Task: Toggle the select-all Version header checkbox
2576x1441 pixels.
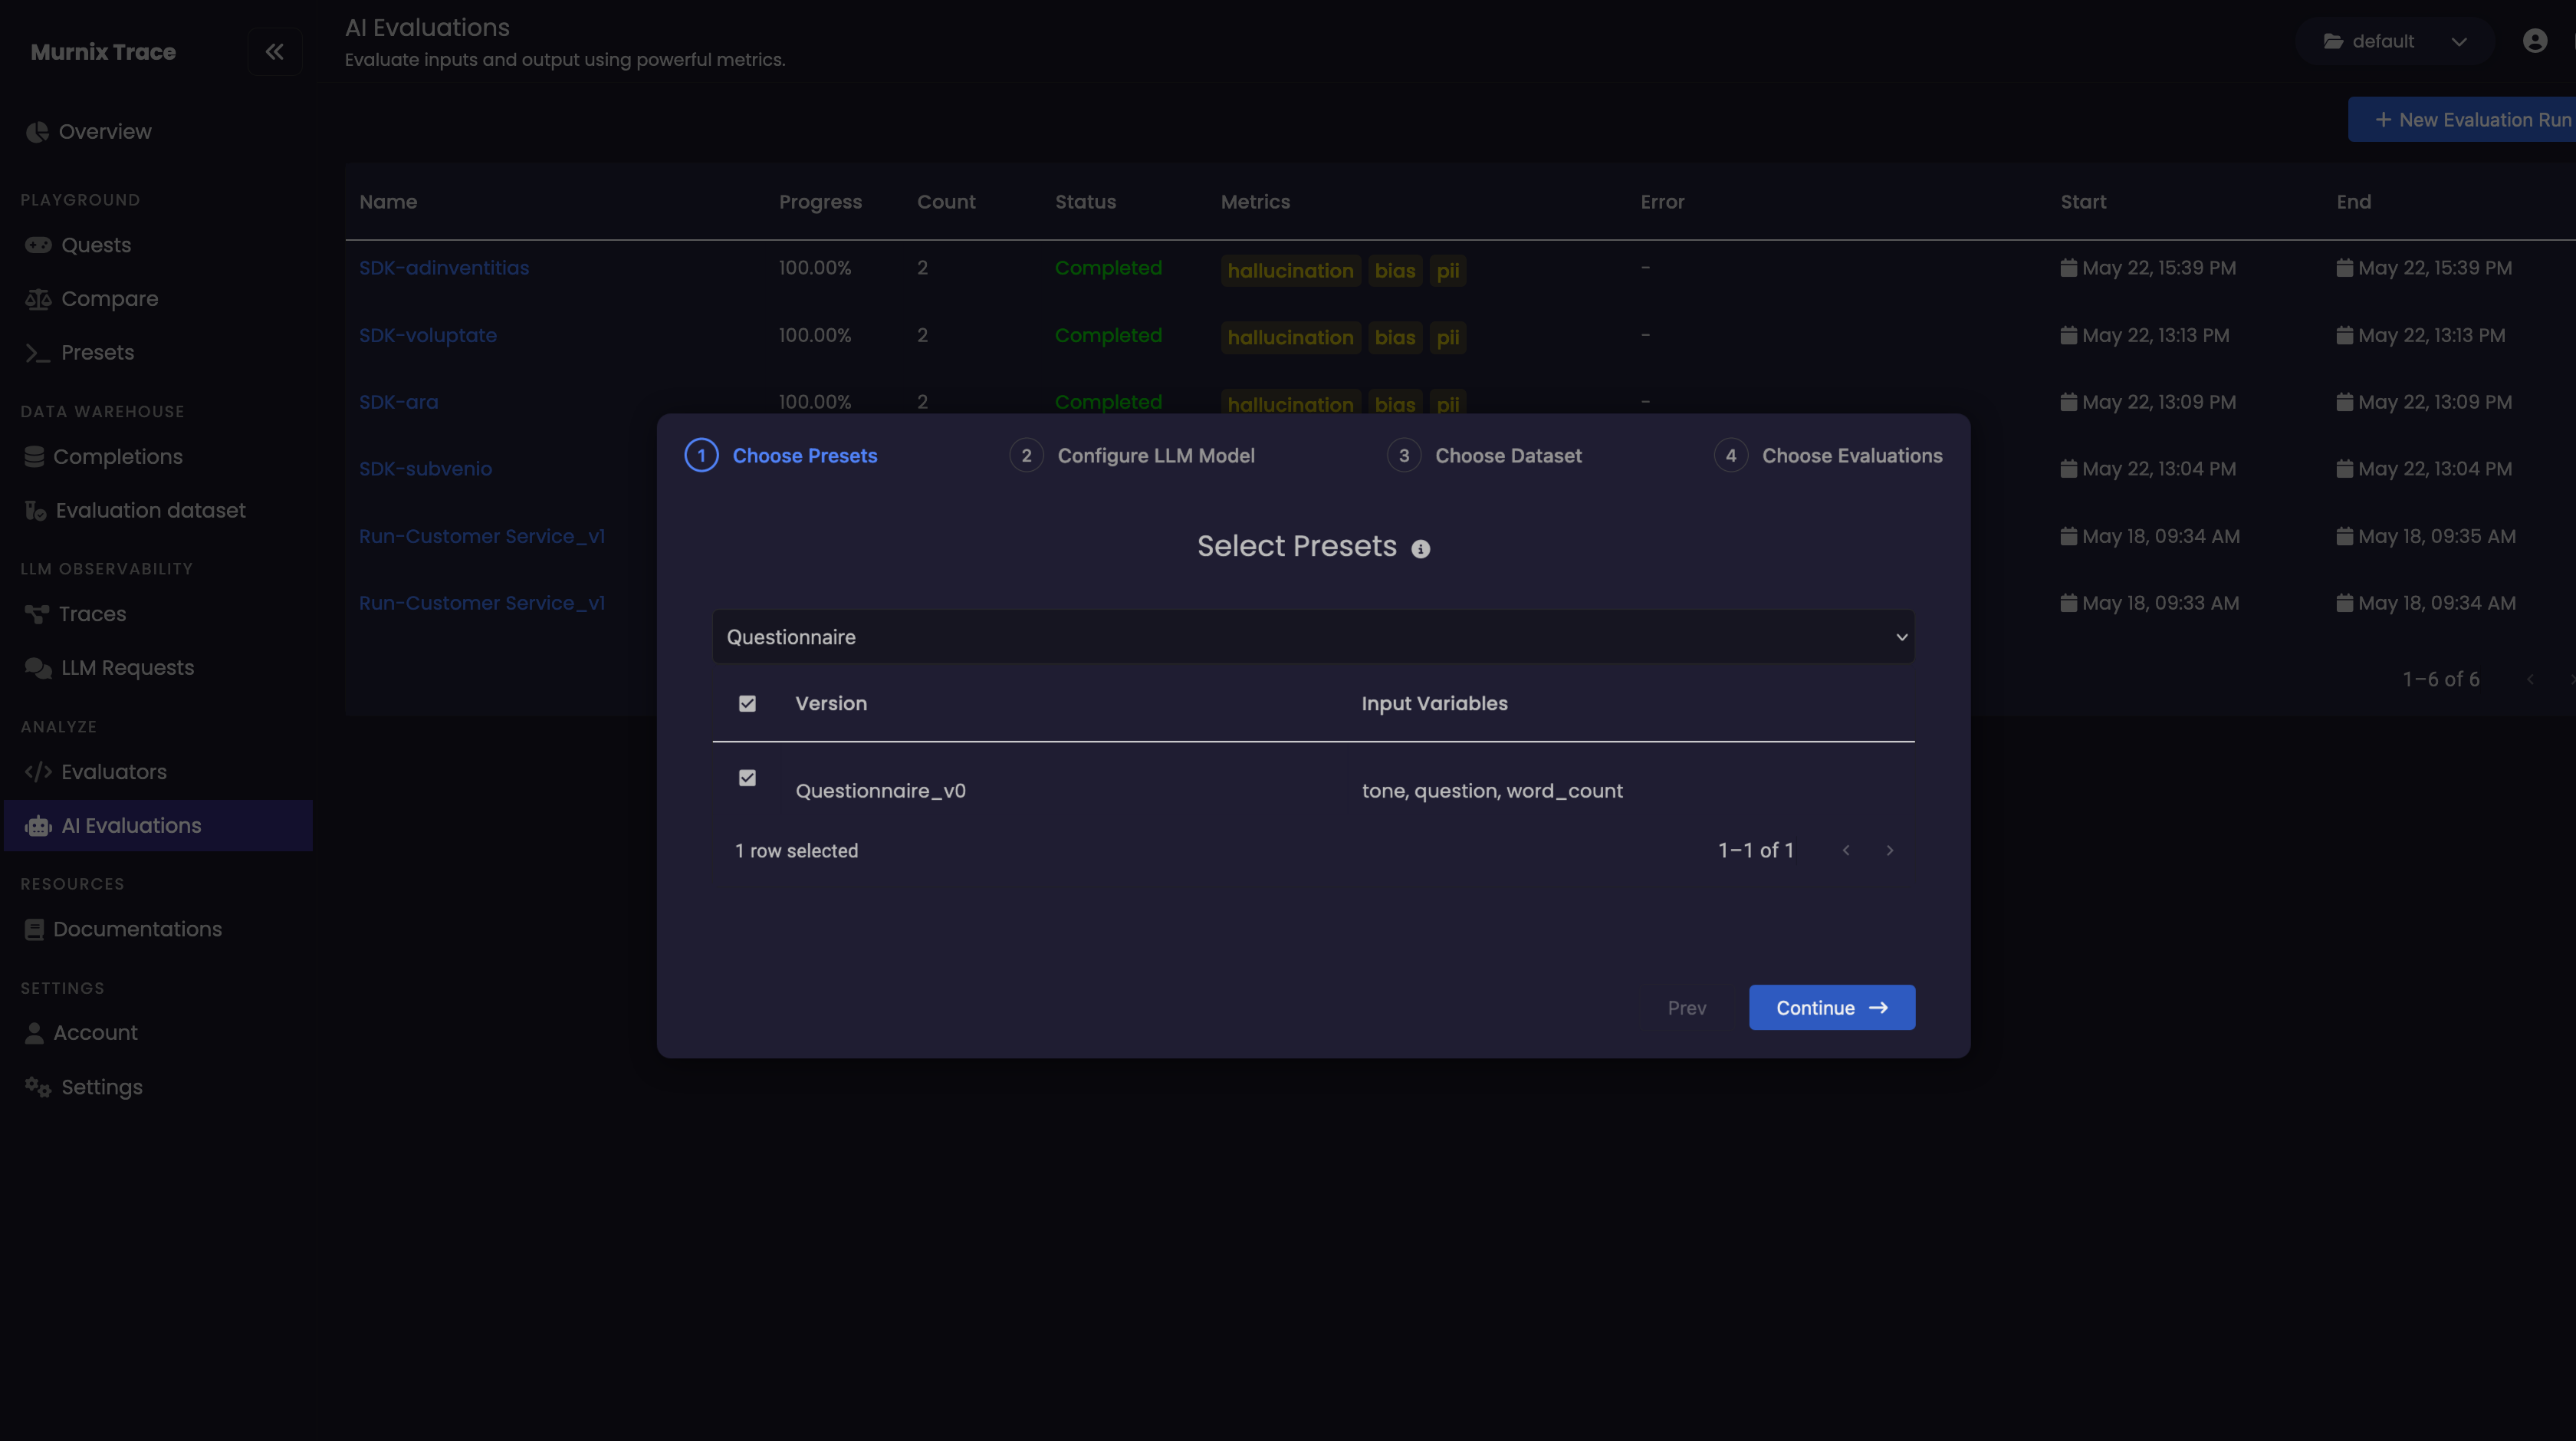Action: (x=747, y=704)
